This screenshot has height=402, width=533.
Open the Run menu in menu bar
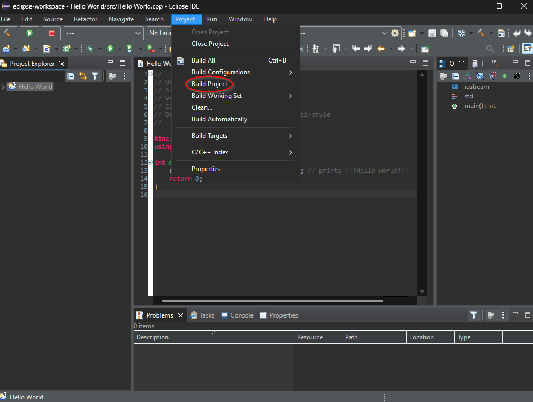tap(211, 19)
